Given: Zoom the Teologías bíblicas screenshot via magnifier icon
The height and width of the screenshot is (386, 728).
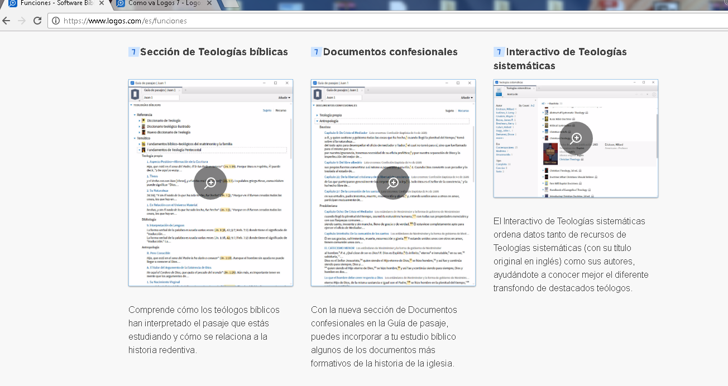Looking at the screenshot, I should [210, 183].
